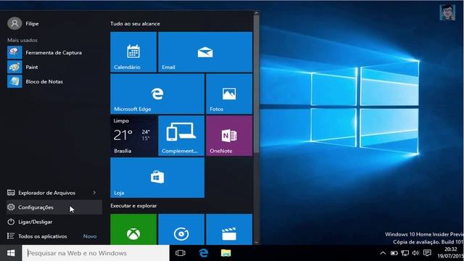Click the start menu scrollbar down arrow
Viewport: 464px width, 261px height.
point(256,242)
